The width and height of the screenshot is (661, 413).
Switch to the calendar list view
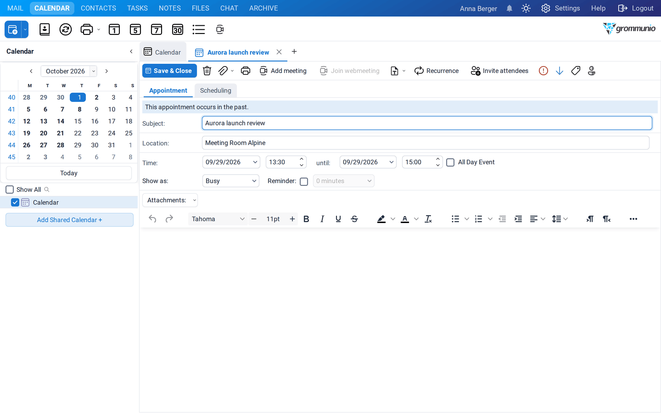pos(199,29)
